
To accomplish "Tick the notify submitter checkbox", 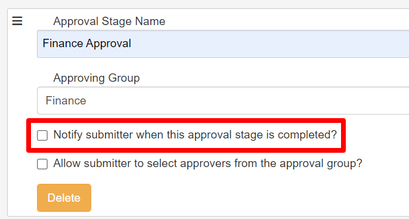I will click(42, 135).
